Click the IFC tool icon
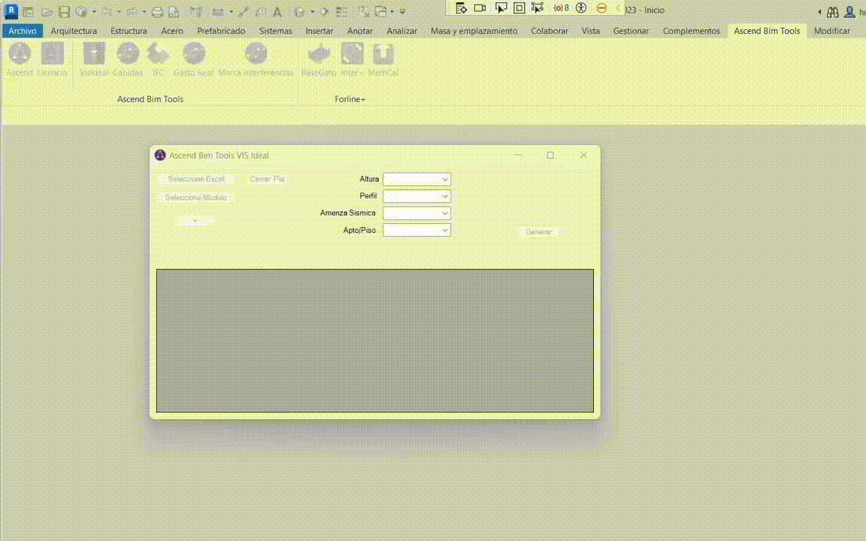This screenshot has height=541, width=866. 159,59
